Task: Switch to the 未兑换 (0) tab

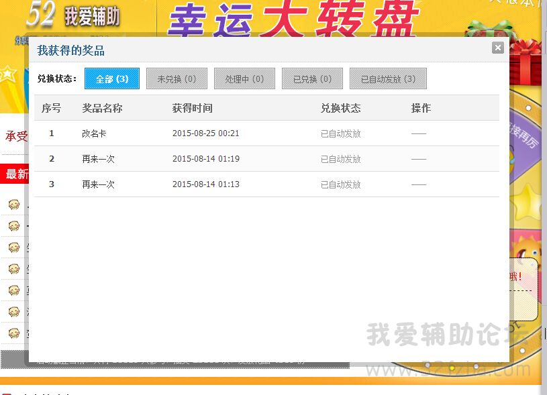Action: click(177, 78)
